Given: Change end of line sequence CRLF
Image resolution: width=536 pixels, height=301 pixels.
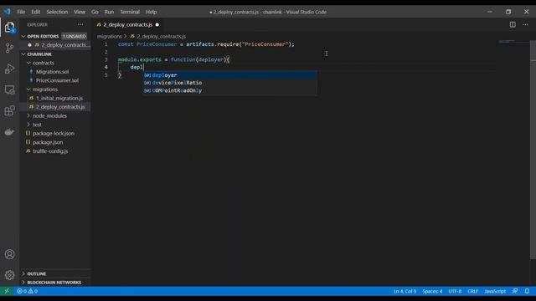Looking at the screenshot, I should point(472,291).
